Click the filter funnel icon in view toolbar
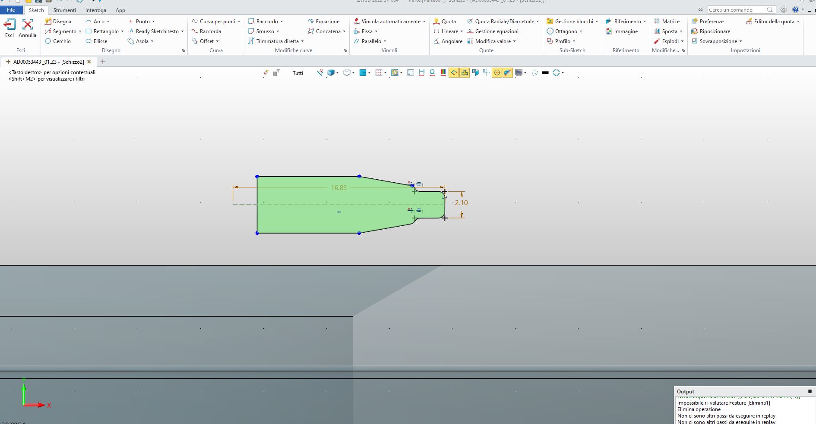Image resolution: width=816 pixels, height=424 pixels. 276,73
